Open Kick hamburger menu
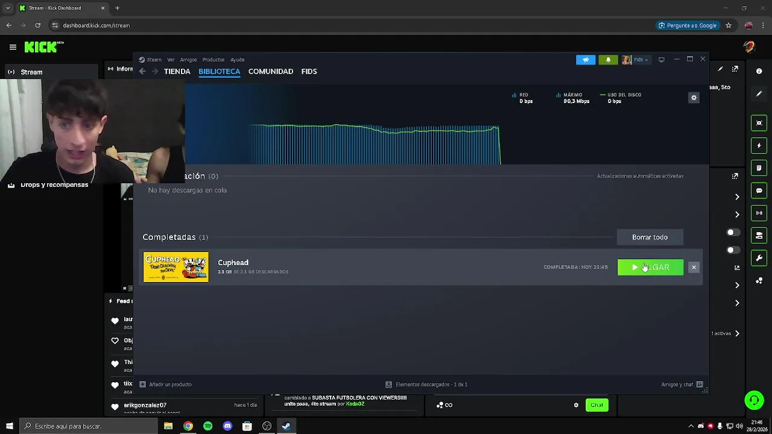 13,47
